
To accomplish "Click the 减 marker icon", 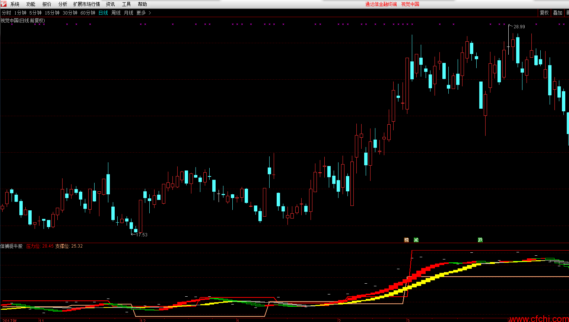I will click(x=416, y=240).
